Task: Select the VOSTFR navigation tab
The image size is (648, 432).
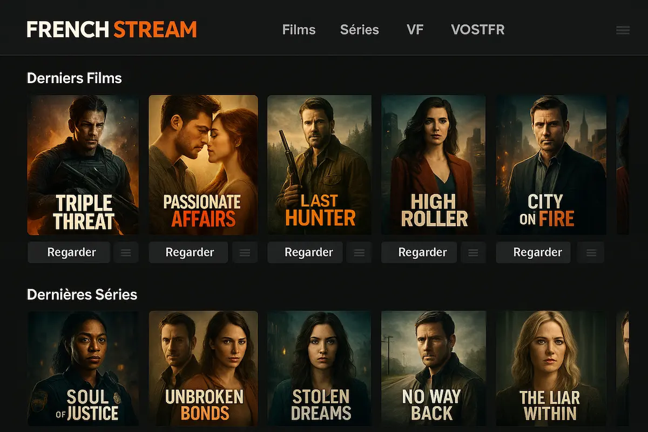Action: coord(478,30)
